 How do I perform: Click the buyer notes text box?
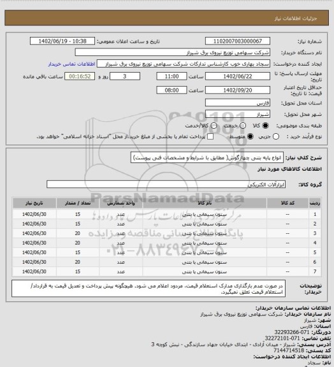click(x=149, y=289)
